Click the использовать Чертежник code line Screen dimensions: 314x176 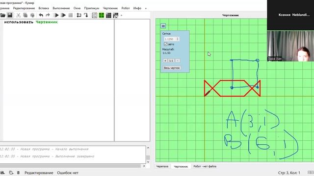(31, 22)
